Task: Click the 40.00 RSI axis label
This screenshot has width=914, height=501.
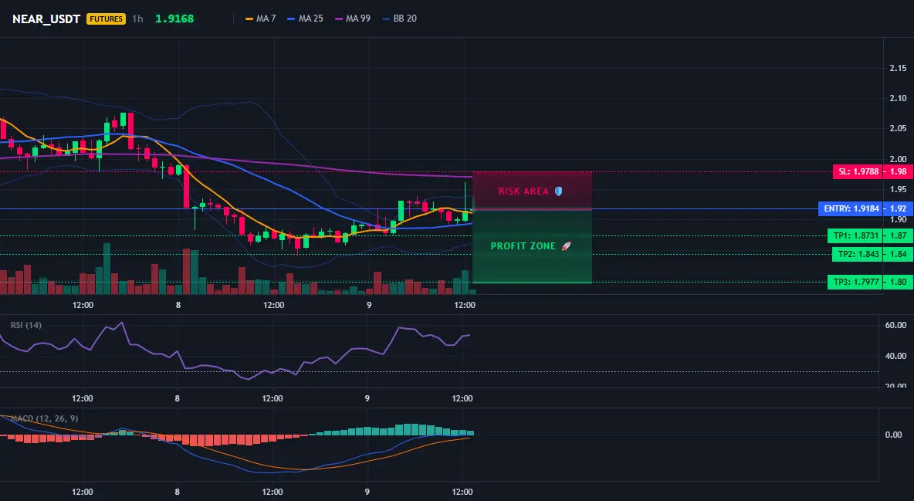Action: [895, 356]
